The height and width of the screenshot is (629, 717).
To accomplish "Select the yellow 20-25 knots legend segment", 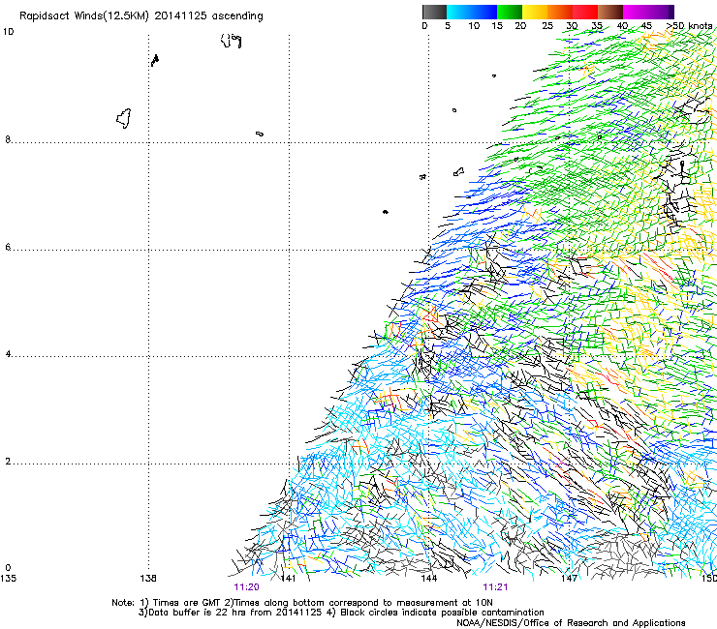I will click(535, 12).
